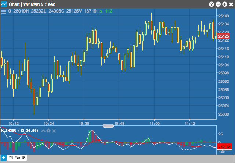Click the 10:48 time axis label
235x163 pixels.
tap(119, 124)
